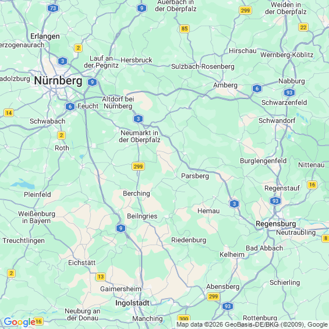Click the A73 highway shield near Erlangen
This screenshot has height=329, width=329.
[53, 8]
